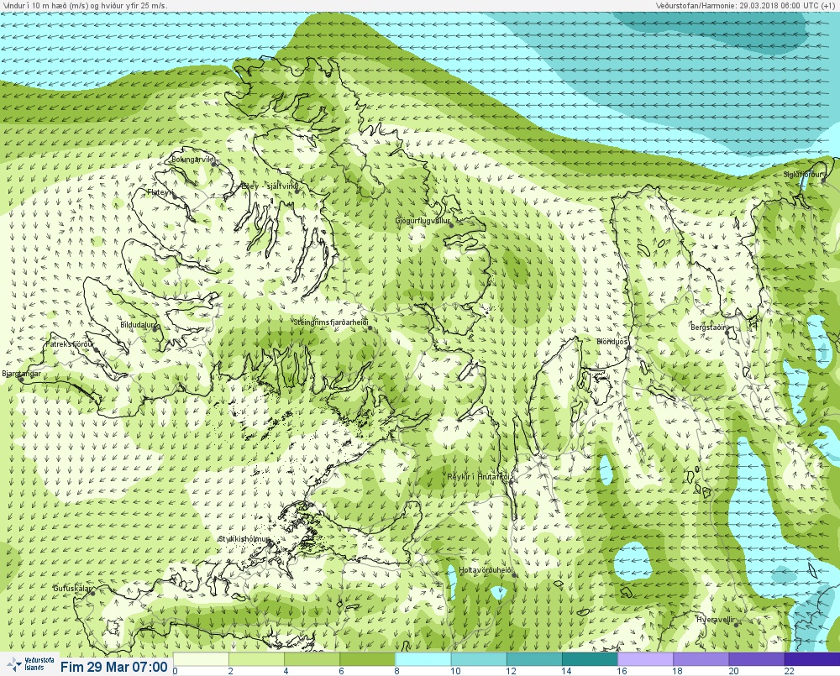Click the Siglufjörður station dot
Viewport: 840px width, 676px height.
point(824,181)
